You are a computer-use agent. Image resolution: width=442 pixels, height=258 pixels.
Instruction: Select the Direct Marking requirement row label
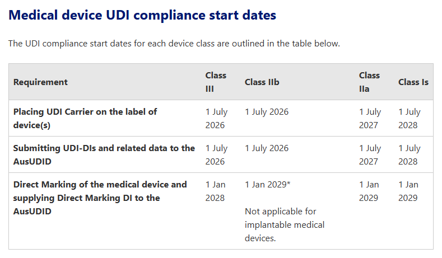pos(100,198)
